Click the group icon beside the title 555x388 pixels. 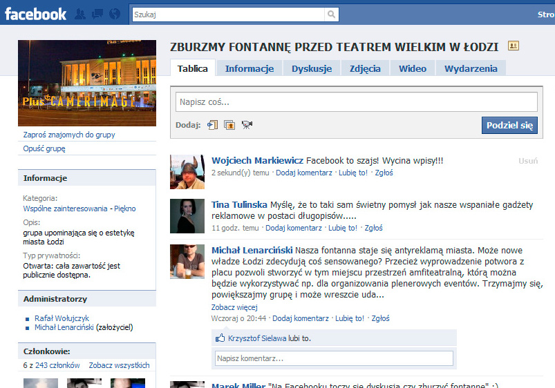coord(514,46)
